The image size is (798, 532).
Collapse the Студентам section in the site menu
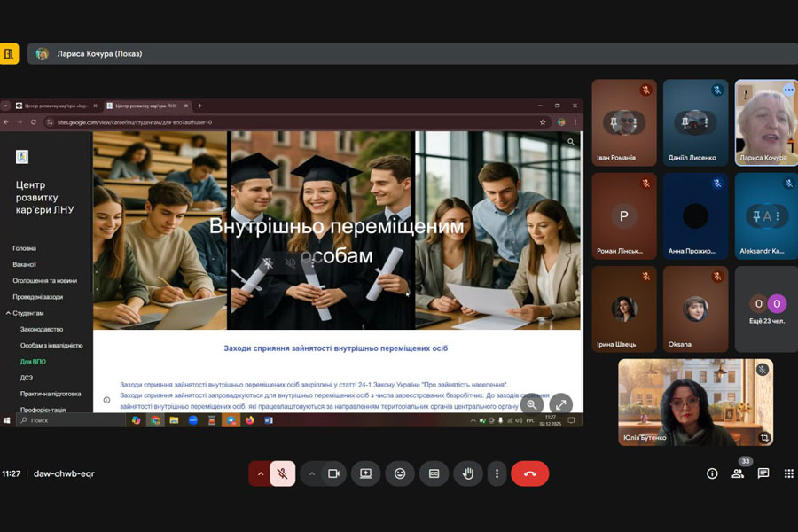pos(8,313)
